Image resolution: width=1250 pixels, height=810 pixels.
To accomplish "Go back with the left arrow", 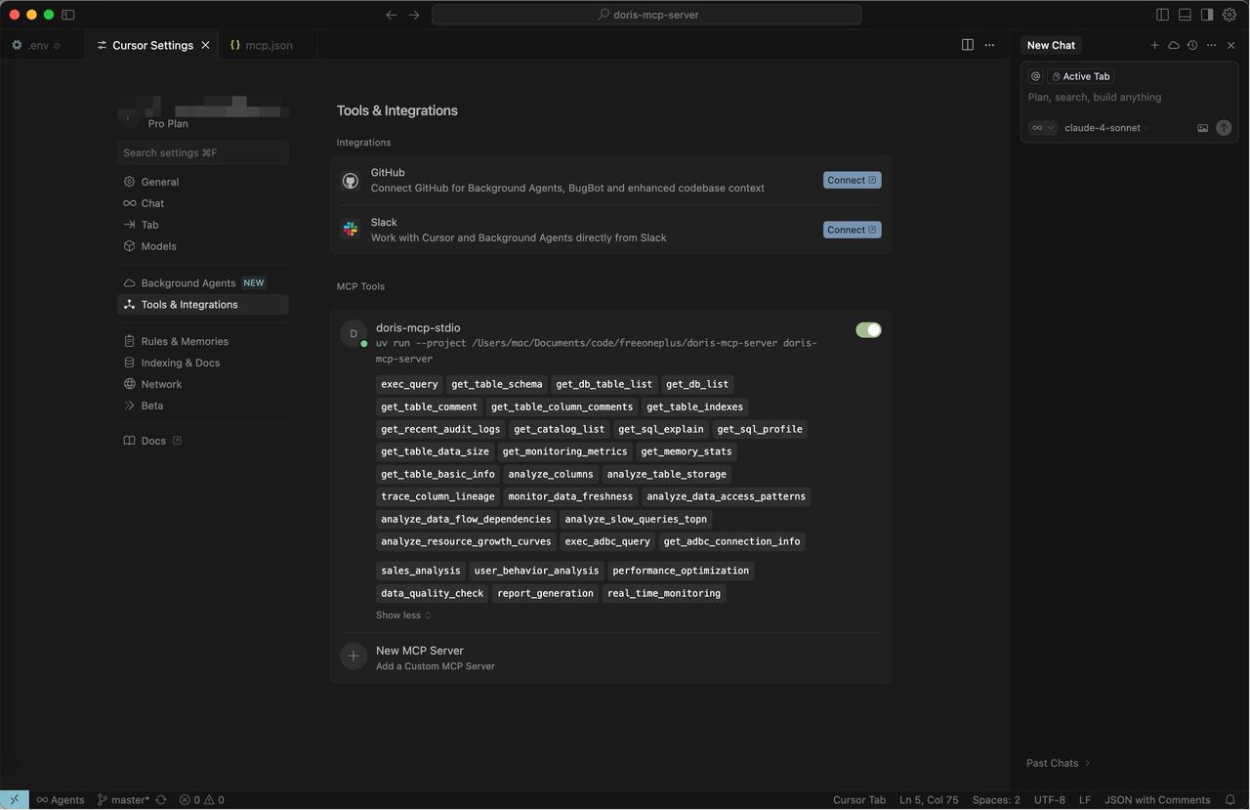I will 392,15.
